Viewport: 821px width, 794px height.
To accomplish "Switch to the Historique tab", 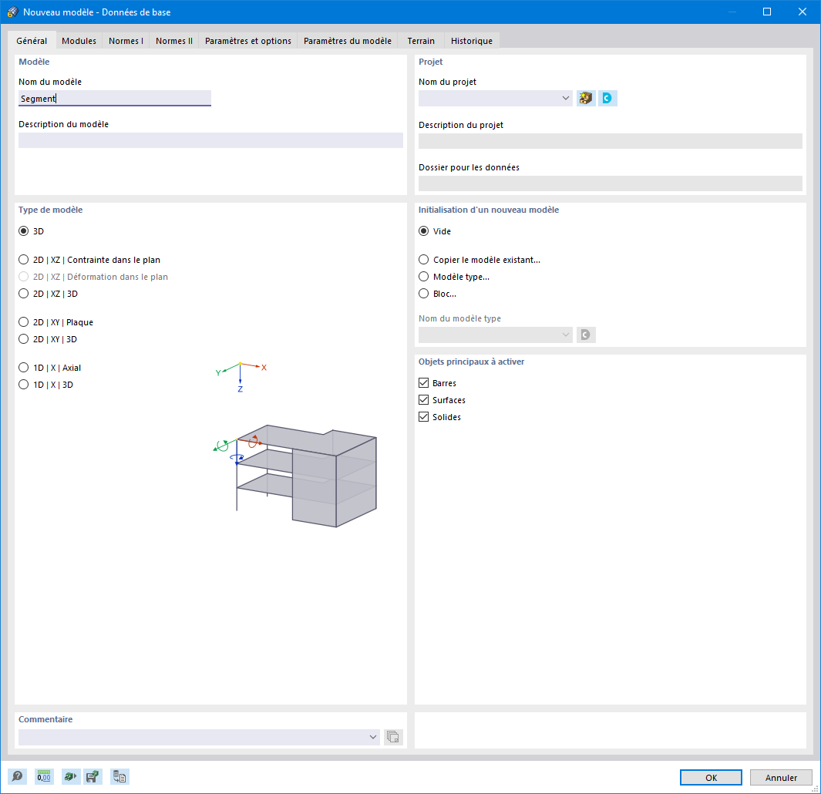I will [471, 41].
